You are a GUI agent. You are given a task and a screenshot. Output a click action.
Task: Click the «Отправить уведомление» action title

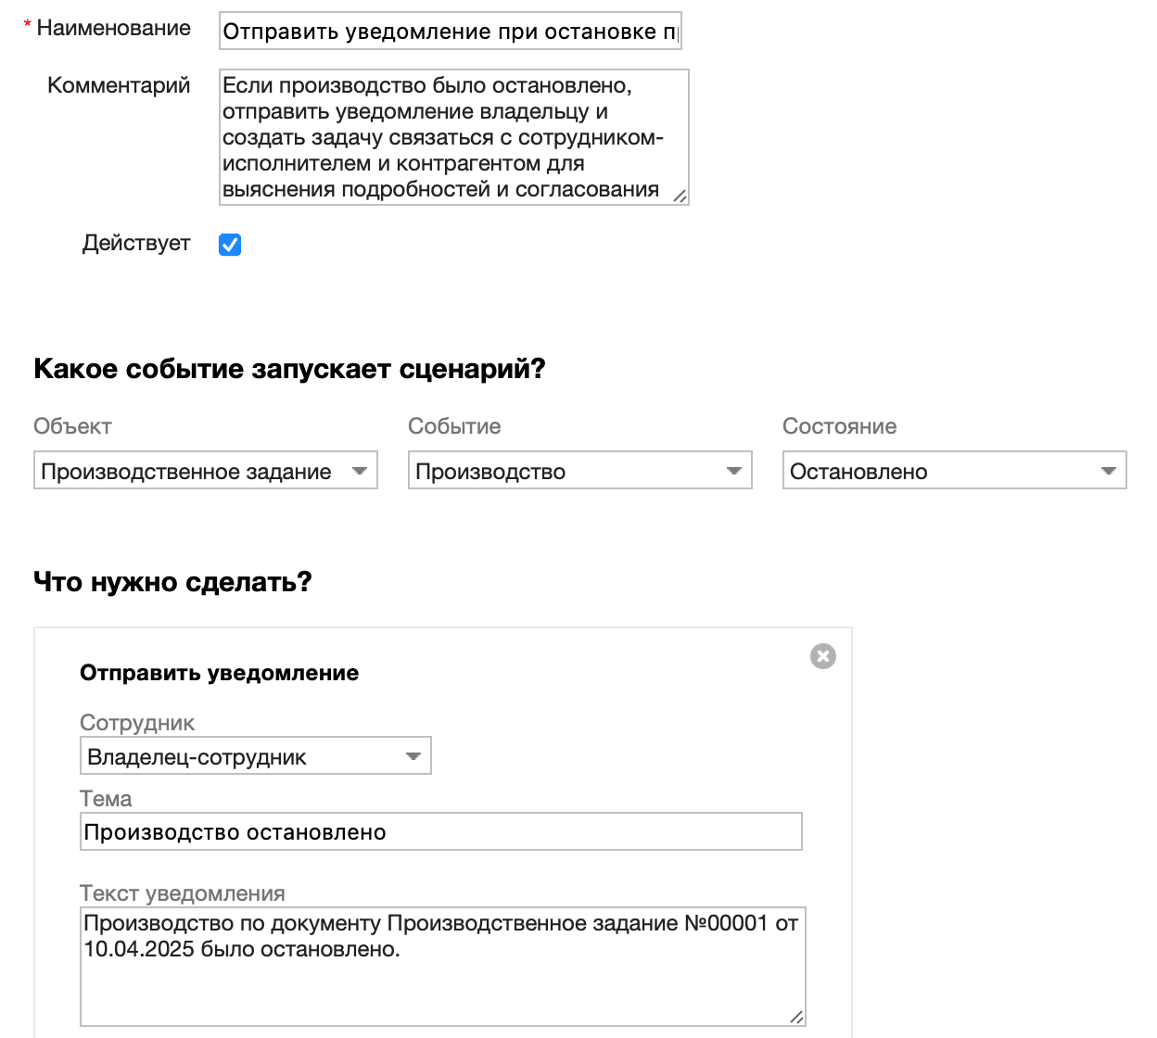[219, 673]
